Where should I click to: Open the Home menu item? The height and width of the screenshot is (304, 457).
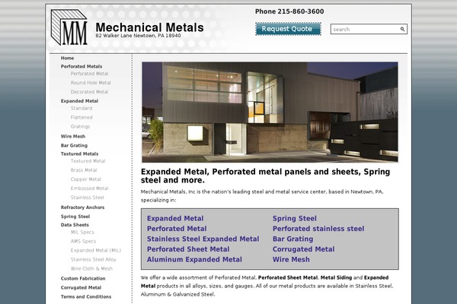pyautogui.click(x=67, y=58)
